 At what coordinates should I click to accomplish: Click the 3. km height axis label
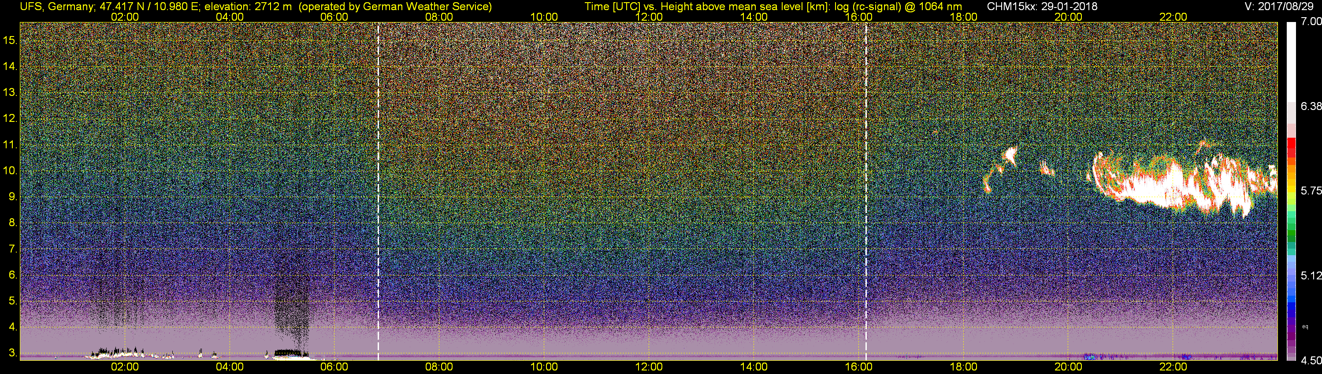point(13,353)
